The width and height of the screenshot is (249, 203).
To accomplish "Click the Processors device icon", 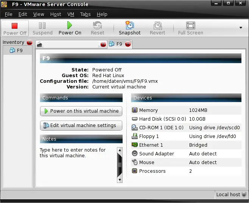I will coord(135,171).
